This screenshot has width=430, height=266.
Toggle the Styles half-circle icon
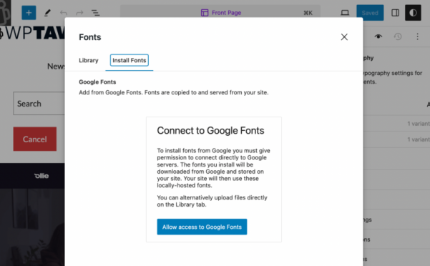tap(413, 13)
